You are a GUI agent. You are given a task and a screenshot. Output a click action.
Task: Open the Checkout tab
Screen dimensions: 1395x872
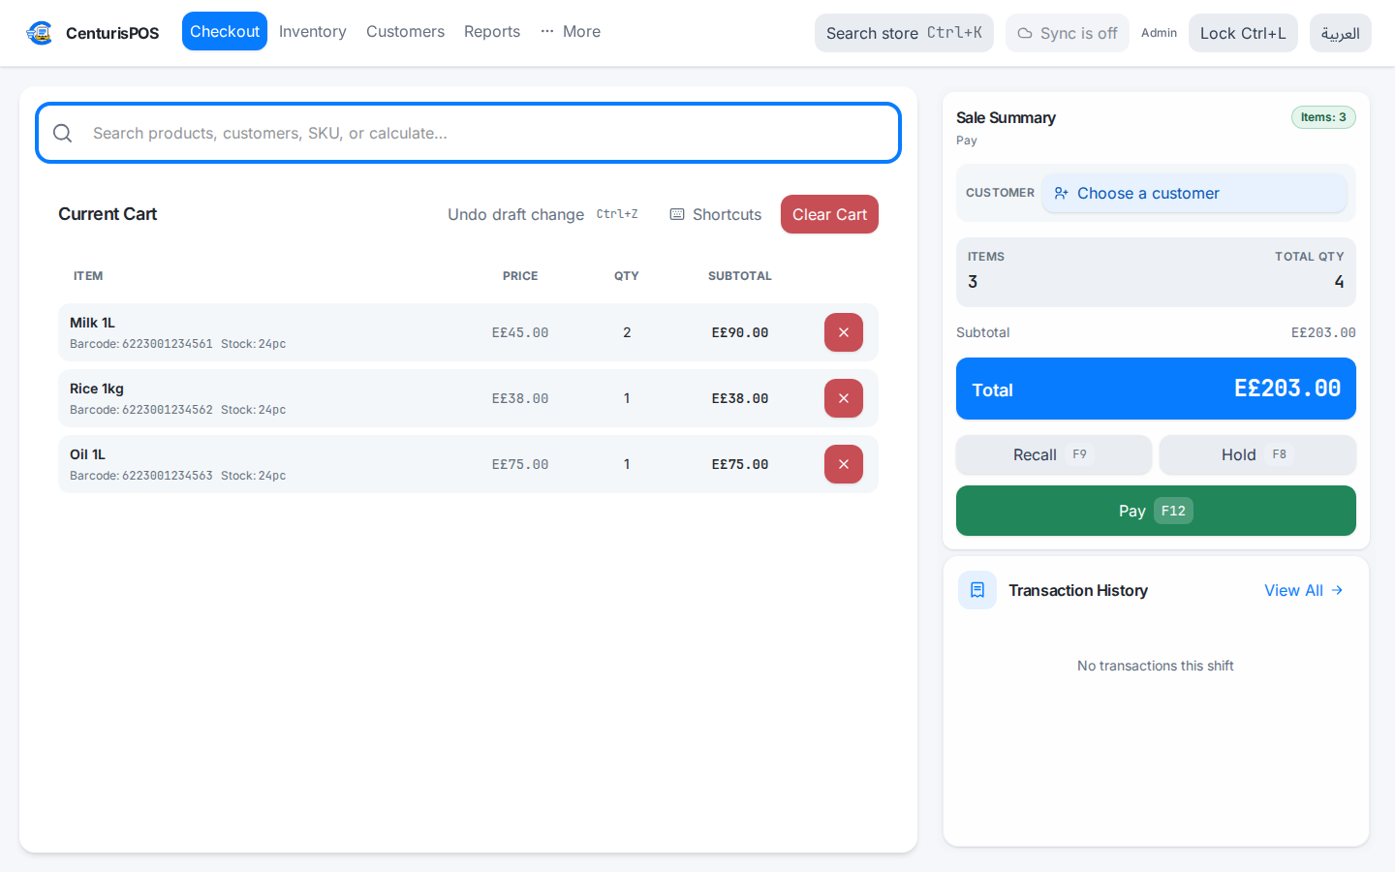225,31
